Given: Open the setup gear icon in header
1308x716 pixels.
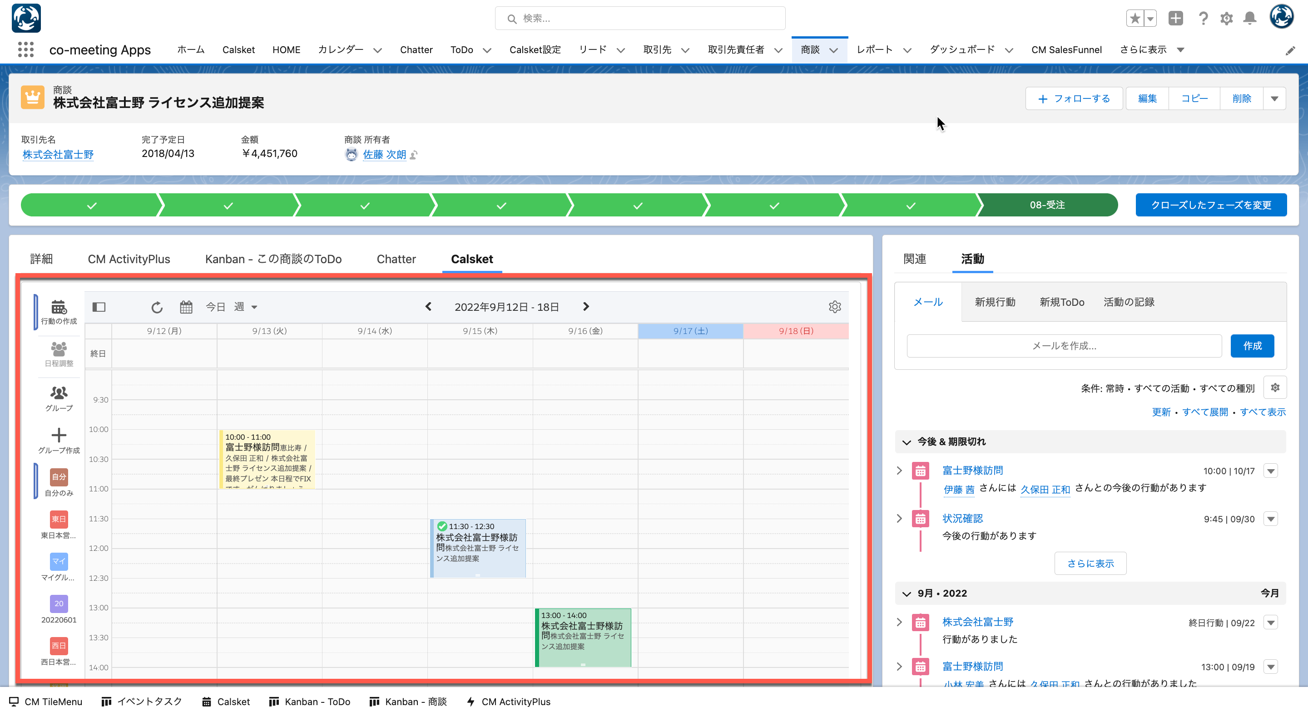Looking at the screenshot, I should pyautogui.click(x=1226, y=19).
